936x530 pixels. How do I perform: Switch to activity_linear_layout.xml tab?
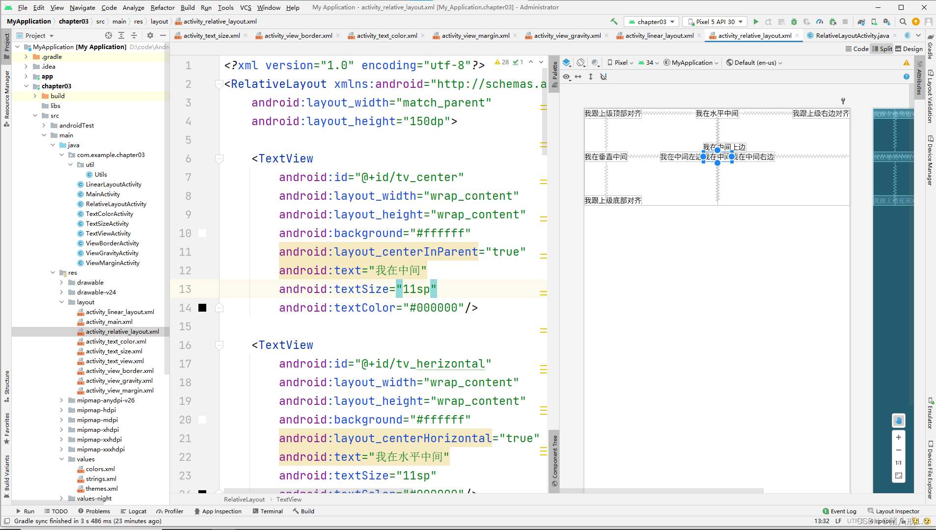[x=659, y=35]
